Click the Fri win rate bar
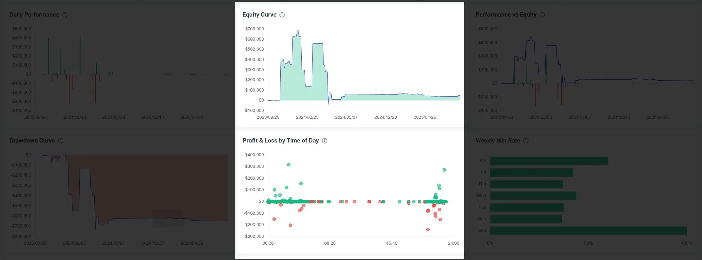The height and width of the screenshot is (260, 702). [531, 172]
